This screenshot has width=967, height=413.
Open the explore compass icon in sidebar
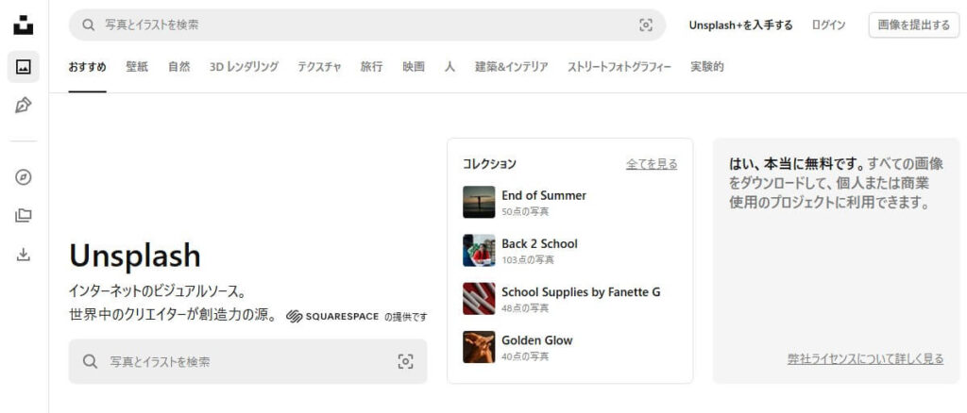[x=24, y=177]
